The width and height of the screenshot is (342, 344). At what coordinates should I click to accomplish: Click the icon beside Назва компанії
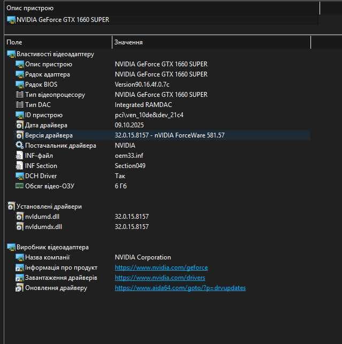19,257
